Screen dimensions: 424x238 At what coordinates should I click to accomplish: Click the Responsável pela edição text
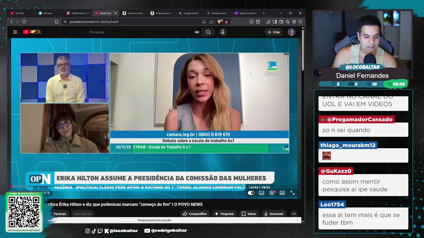[x=154, y=220]
